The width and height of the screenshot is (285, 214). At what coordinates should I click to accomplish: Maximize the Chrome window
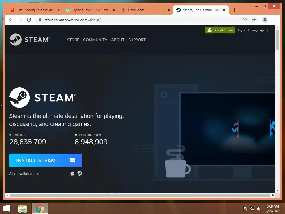[x=264, y=6]
